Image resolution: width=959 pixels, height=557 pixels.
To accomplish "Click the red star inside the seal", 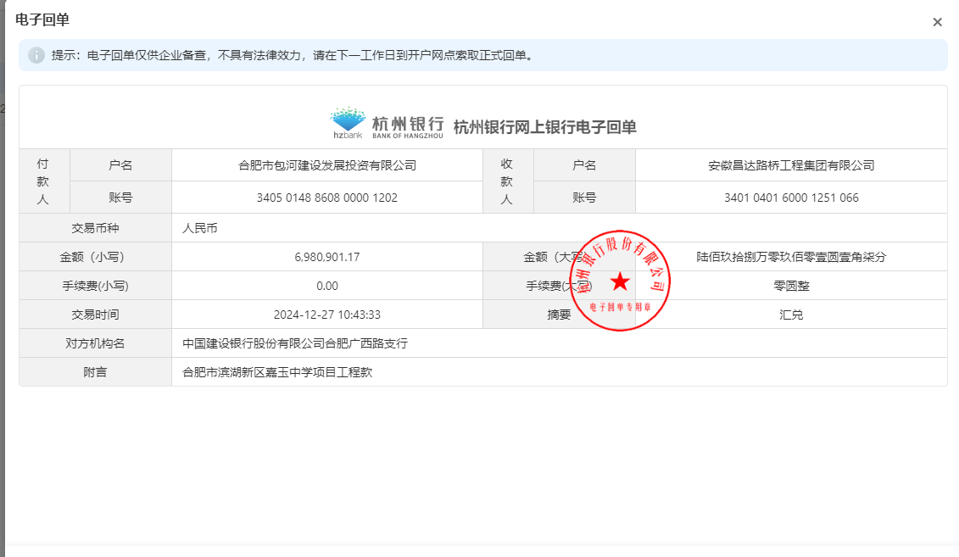I will pos(620,281).
